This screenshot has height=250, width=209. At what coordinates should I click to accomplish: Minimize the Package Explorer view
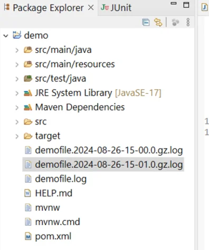point(174,3)
